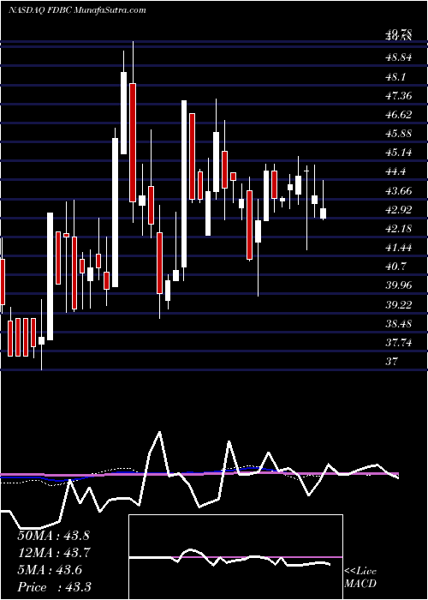Screen dimensions: 428x600
Task: Select the 41.44 price axis label
Action: [399, 248]
